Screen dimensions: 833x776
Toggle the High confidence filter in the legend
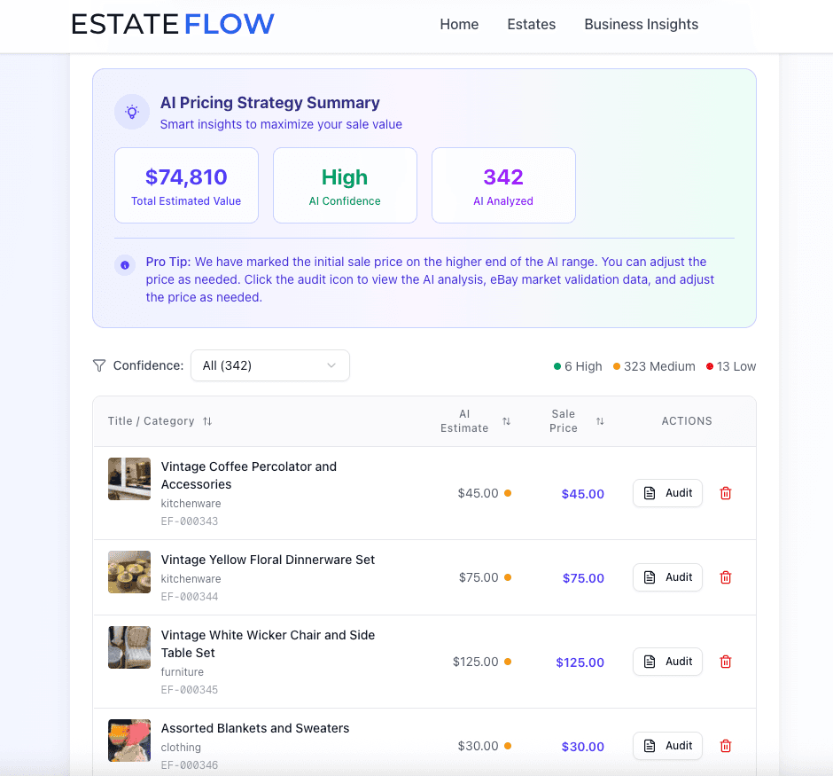coord(578,365)
